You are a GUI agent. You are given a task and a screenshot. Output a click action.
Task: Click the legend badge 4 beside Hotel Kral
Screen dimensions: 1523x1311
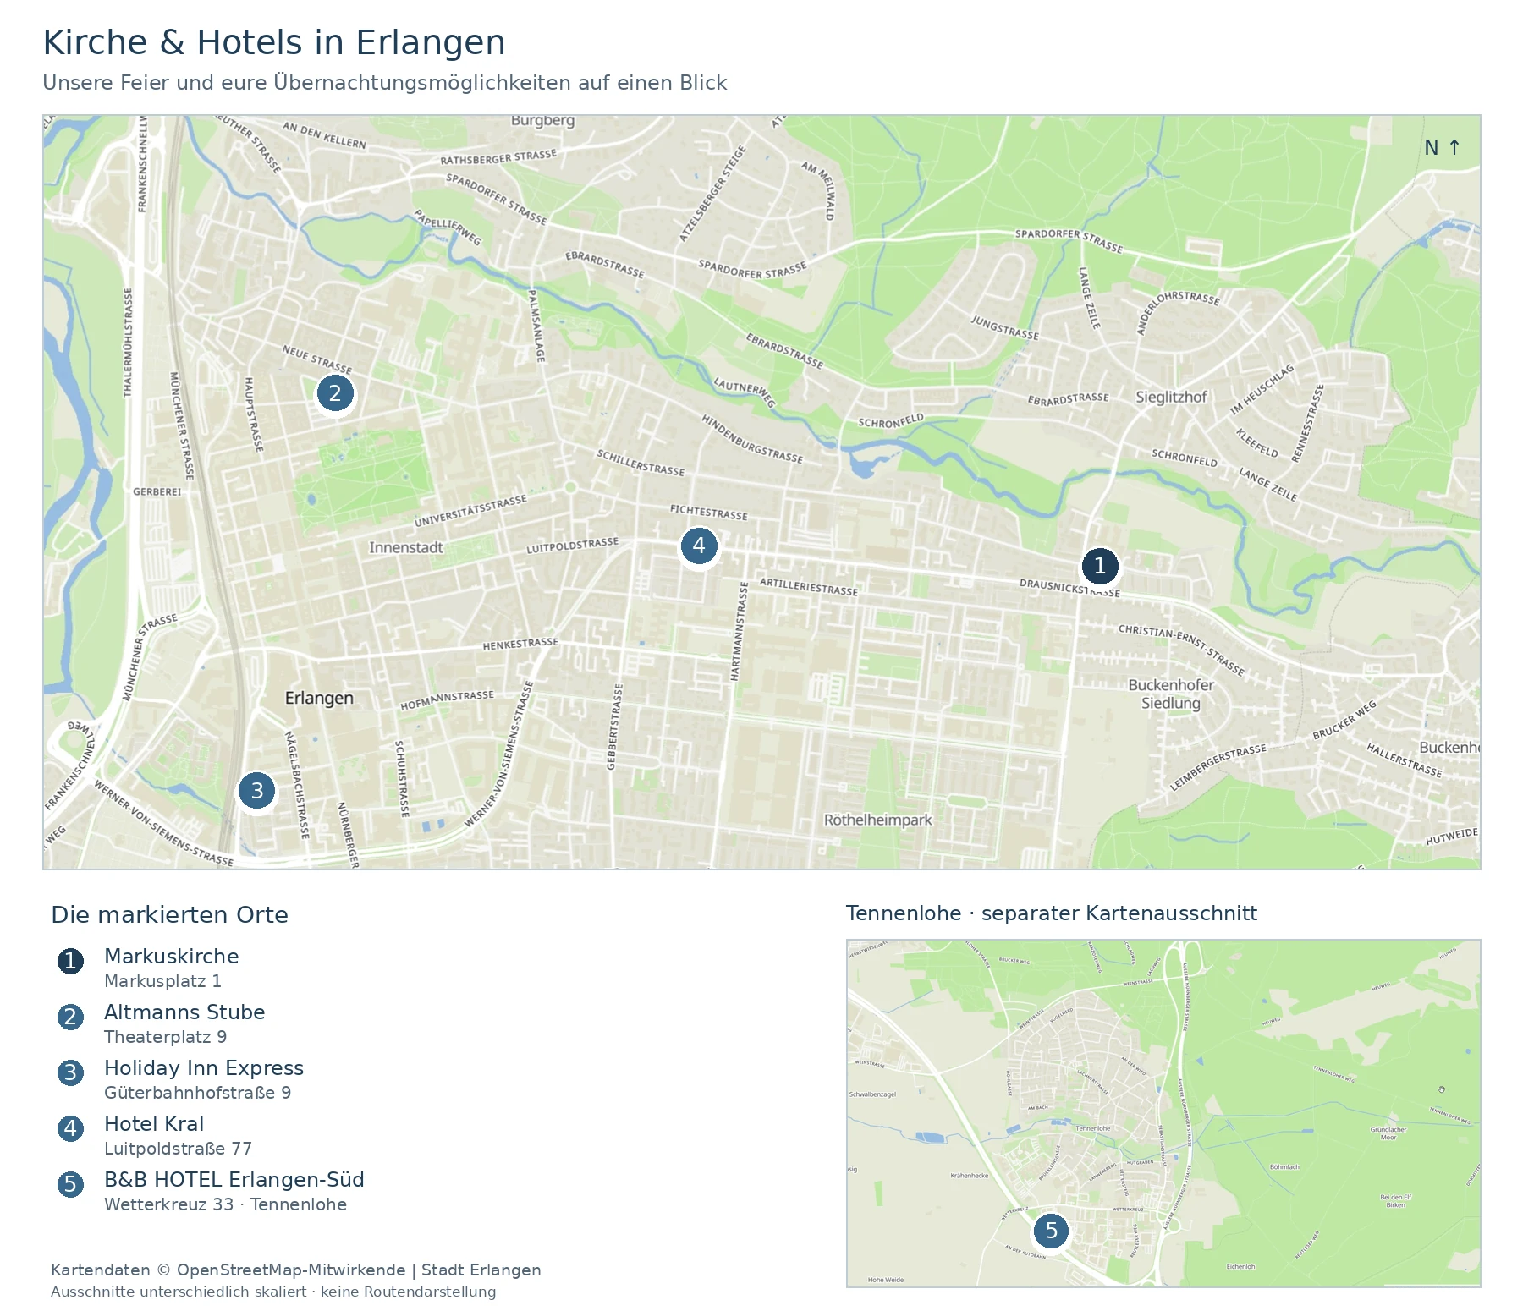70,1128
